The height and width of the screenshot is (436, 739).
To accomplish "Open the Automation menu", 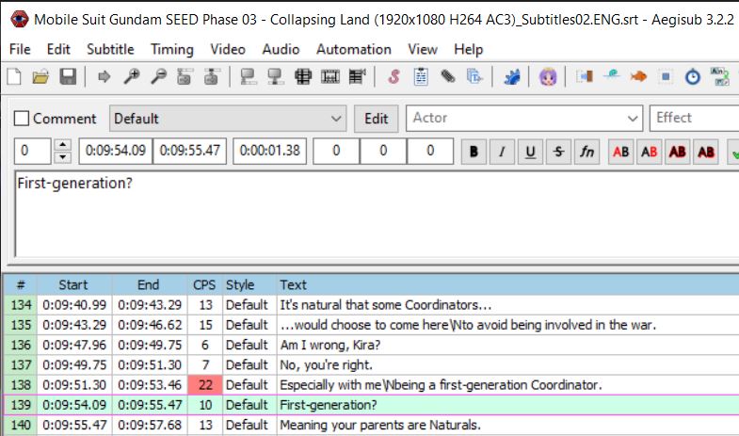I will click(x=353, y=49).
